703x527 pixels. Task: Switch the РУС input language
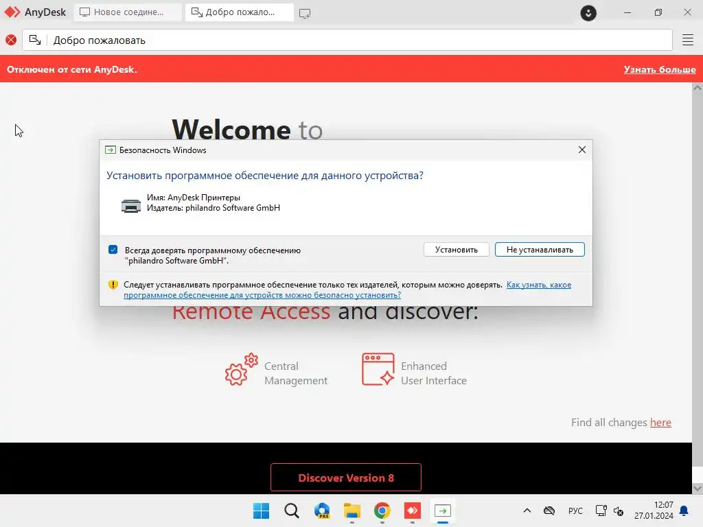tap(575, 511)
